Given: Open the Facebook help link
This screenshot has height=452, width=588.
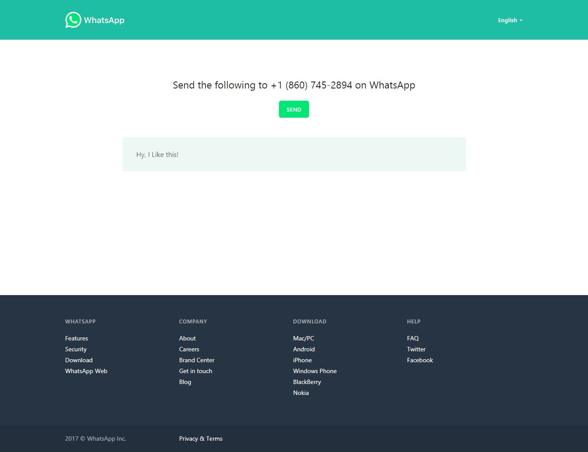Looking at the screenshot, I should click(420, 360).
